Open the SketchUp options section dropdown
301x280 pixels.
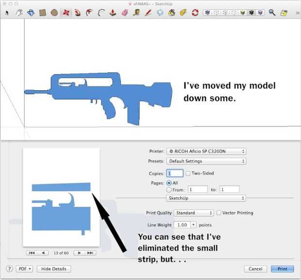[x=206, y=198]
